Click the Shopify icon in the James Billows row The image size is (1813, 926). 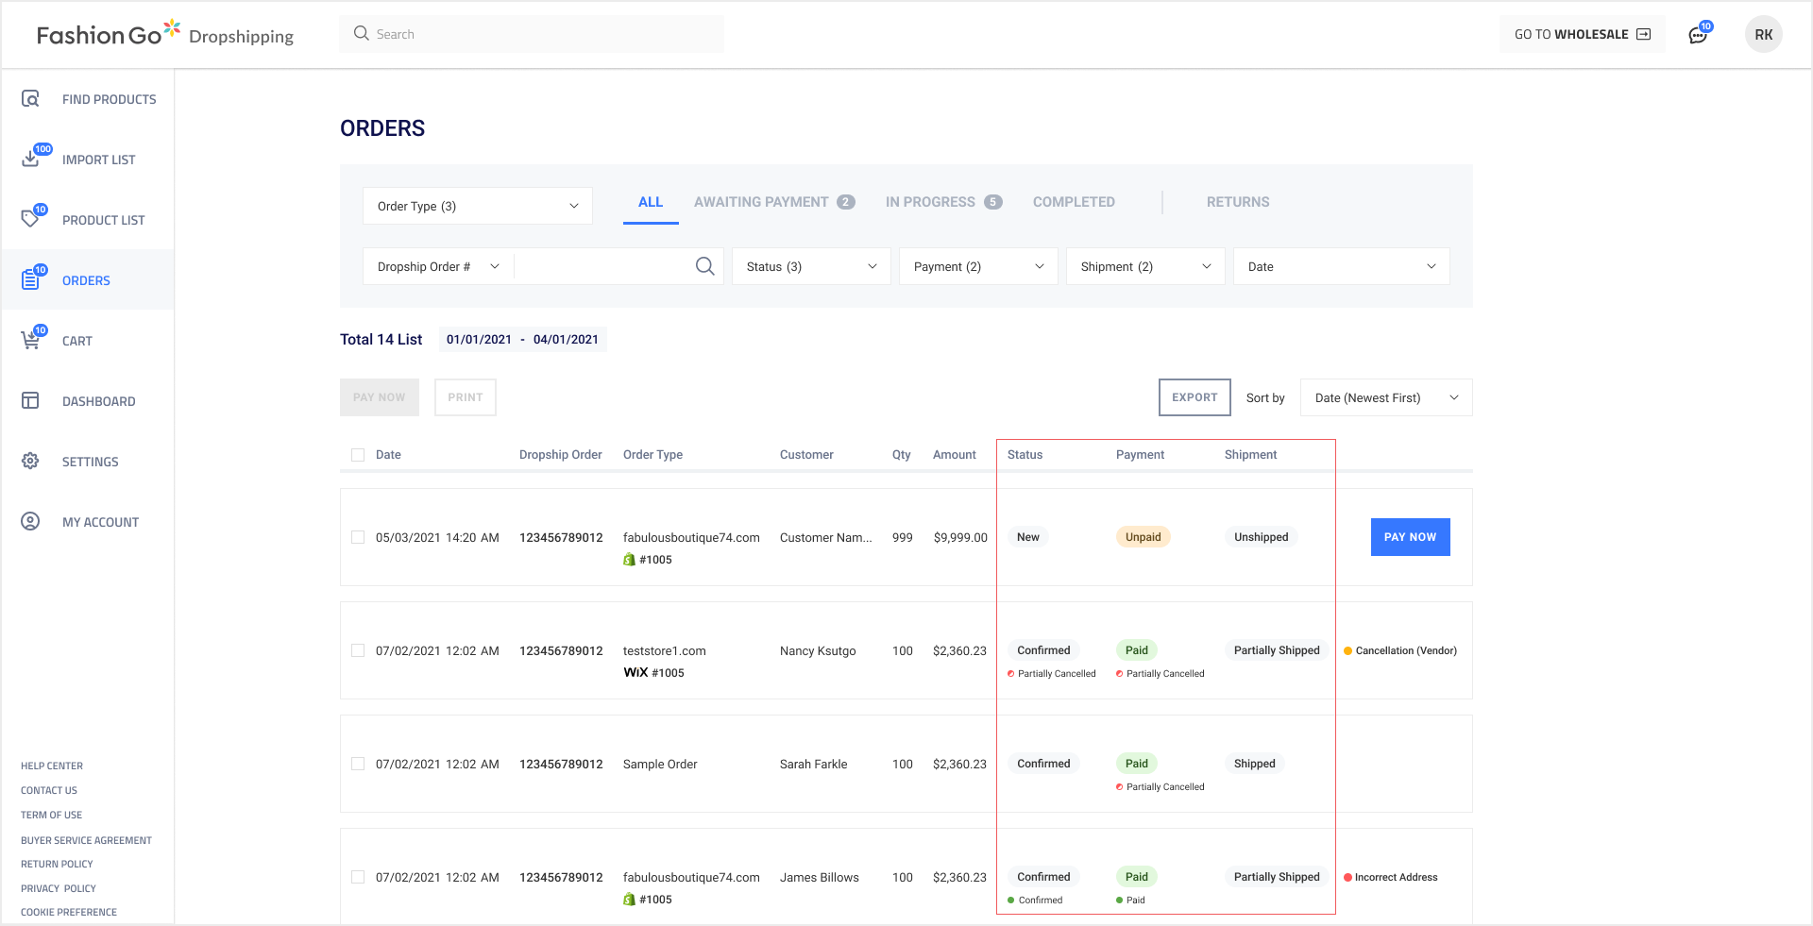tap(629, 900)
